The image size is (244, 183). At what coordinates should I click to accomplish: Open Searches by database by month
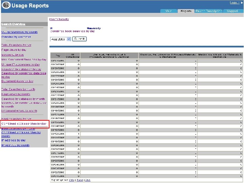23,99
